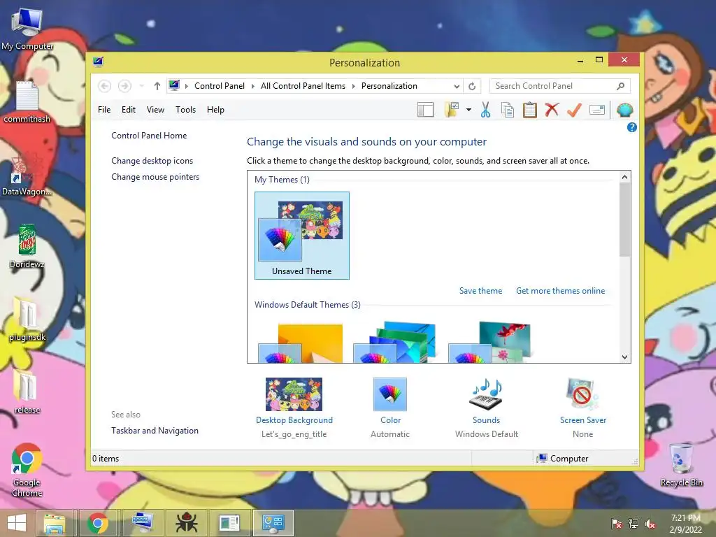Click the Forward navigation arrow

tap(124, 86)
